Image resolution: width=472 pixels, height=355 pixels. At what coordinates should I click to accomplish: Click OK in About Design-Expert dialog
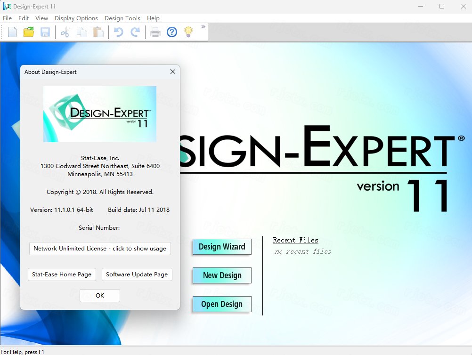100,295
